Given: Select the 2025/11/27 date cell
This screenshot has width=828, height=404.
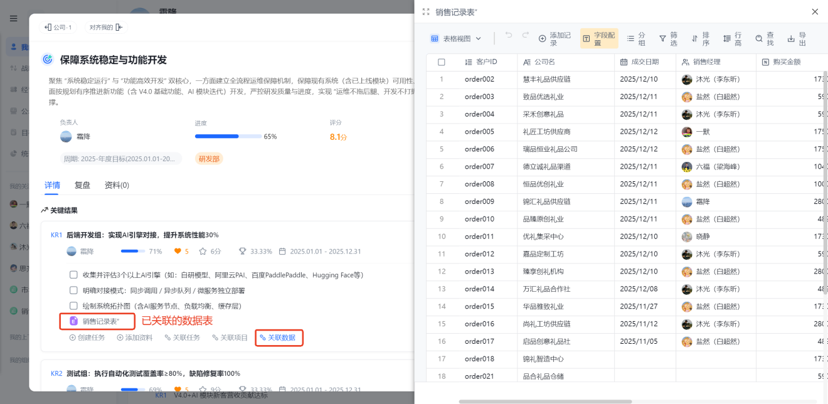Looking at the screenshot, I should tap(645, 306).
